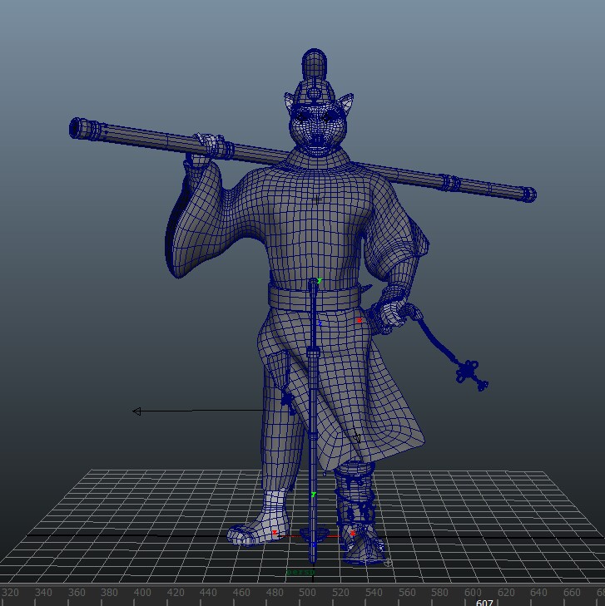This screenshot has width=605, height=606.
Task: Jump to frame 660 on the timeline
Action: [572, 593]
